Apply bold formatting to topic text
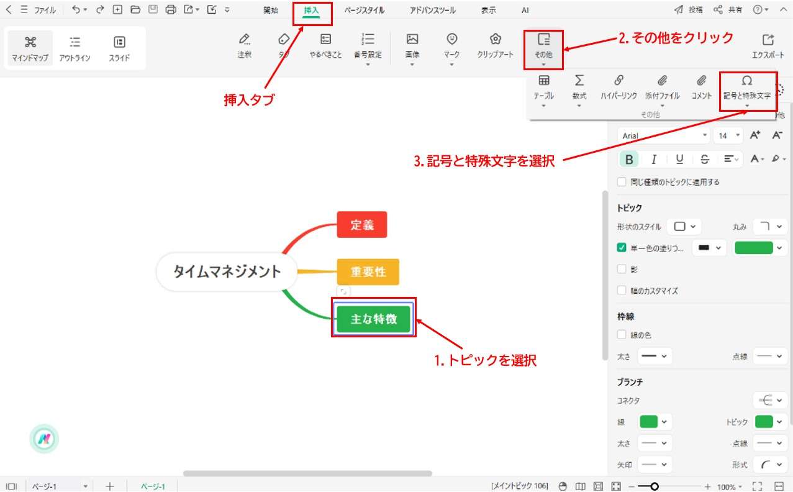The image size is (793, 492). [628, 159]
